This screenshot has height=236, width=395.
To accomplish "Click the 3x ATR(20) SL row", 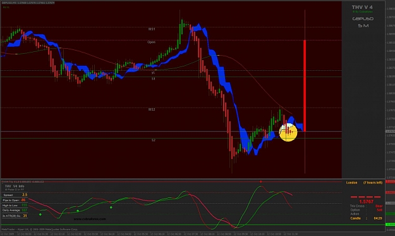I will pos(15,216).
